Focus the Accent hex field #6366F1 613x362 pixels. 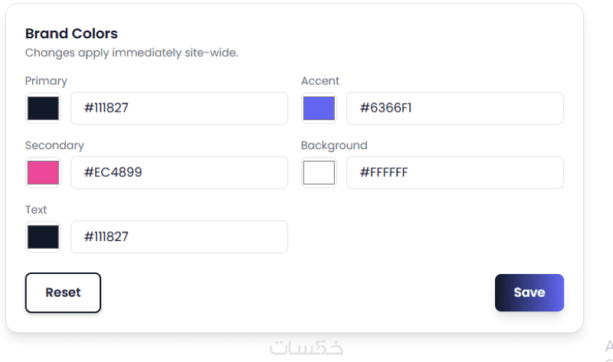point(455,109)
